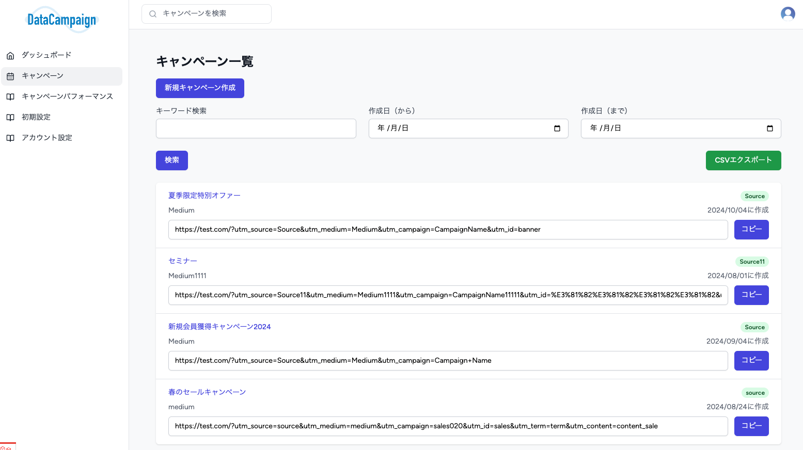Click the URL field of セミナー
This screenshot has width=803, height=450.
448,295
